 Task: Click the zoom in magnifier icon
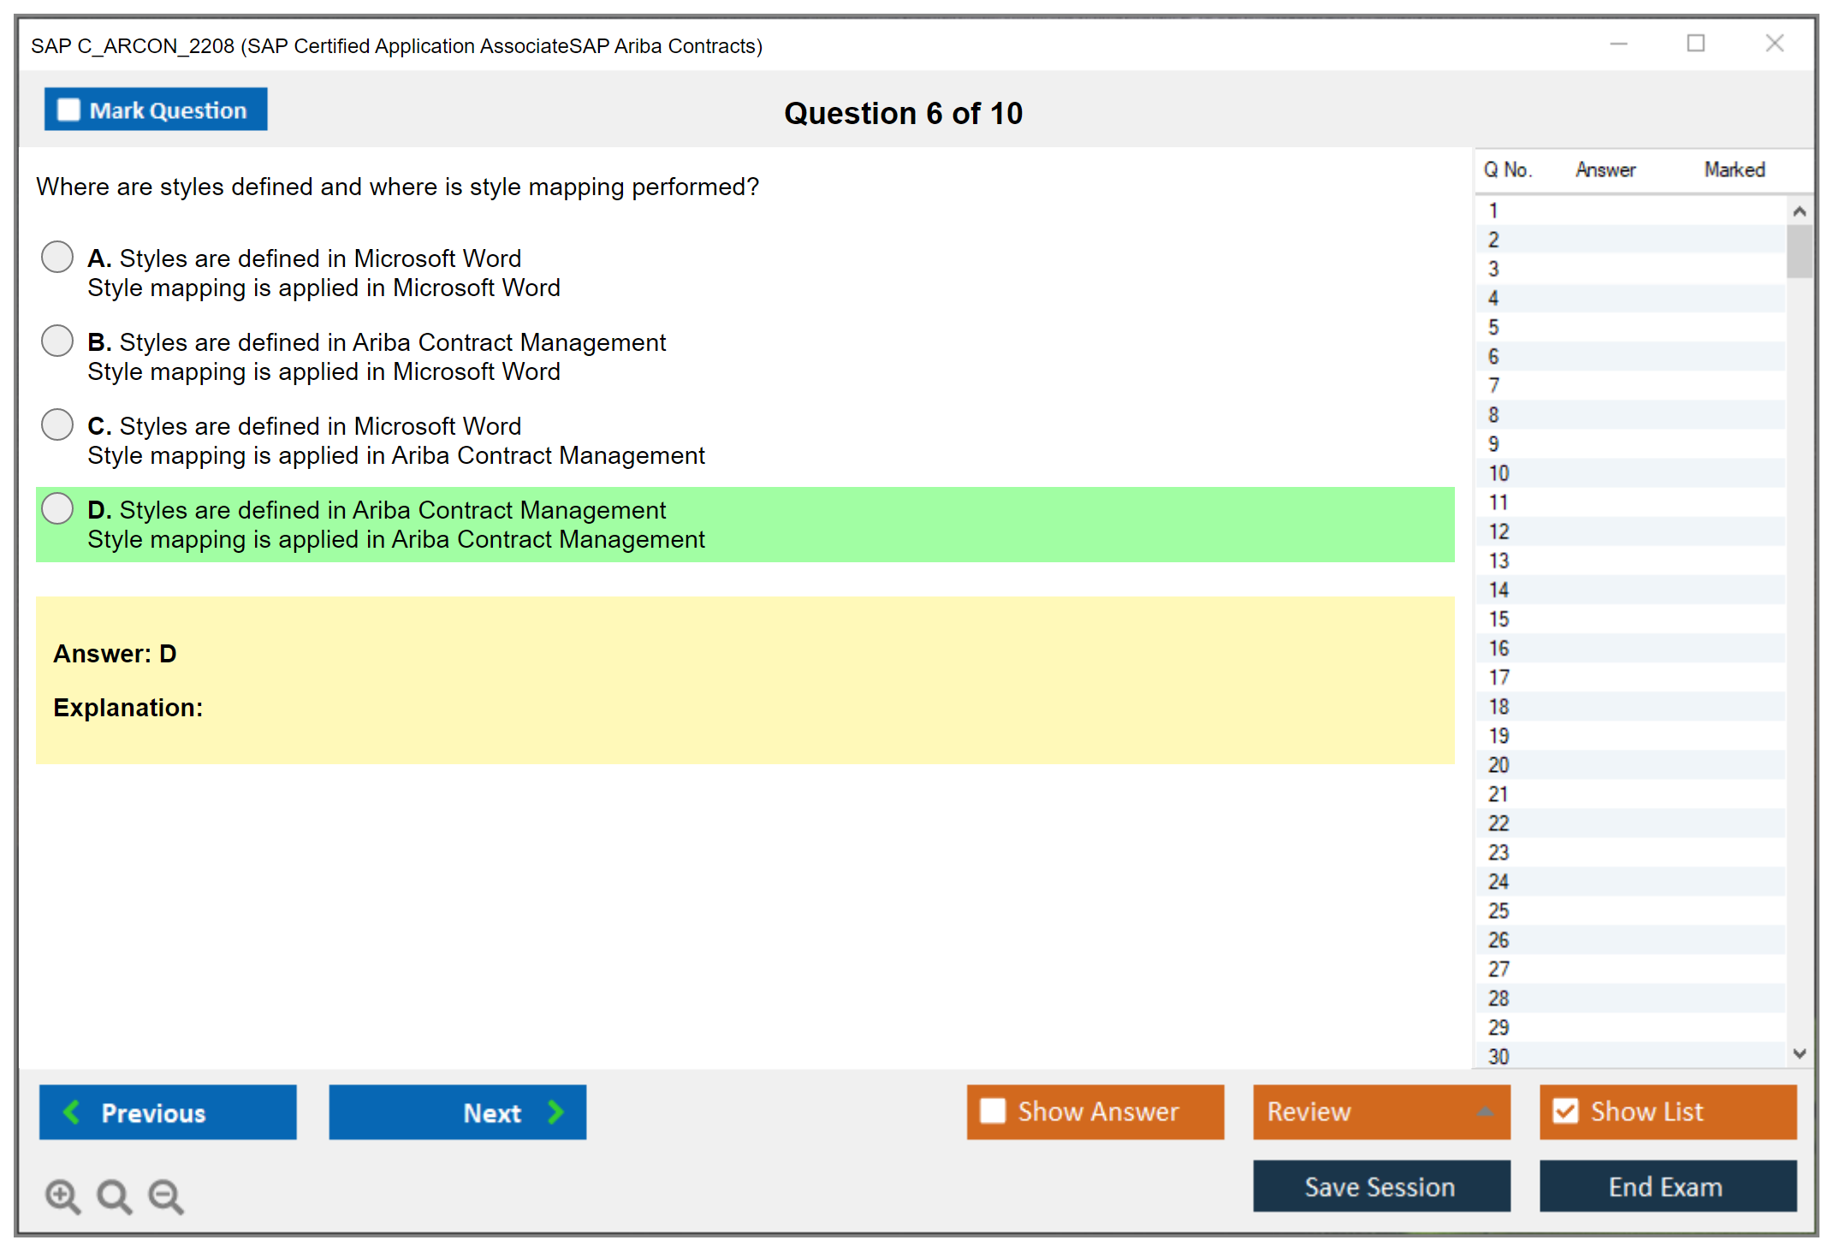coord(62,1196)
